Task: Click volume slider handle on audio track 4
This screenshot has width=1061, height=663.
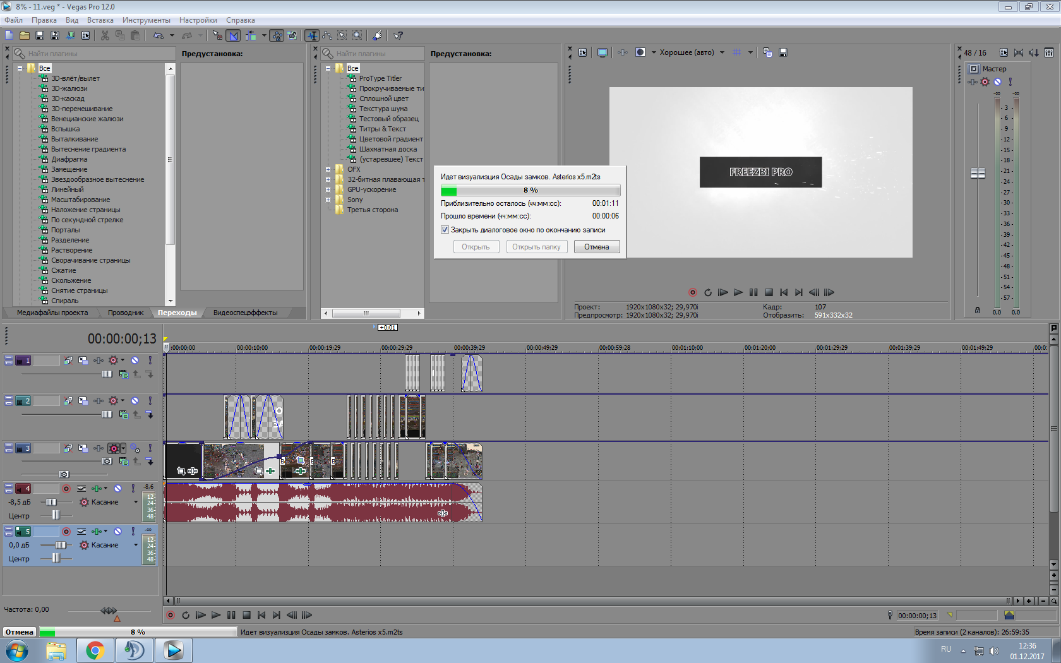Action: 51,502
